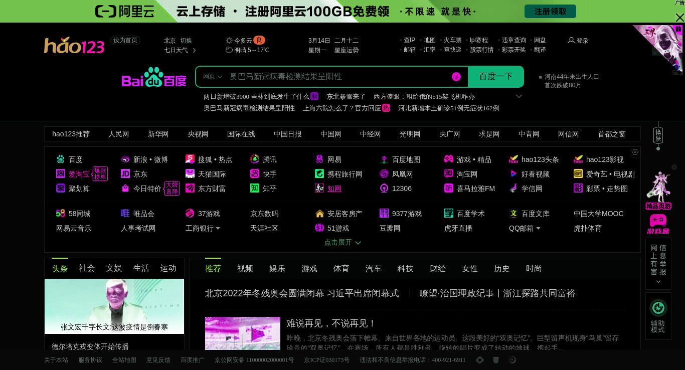Click the 游戏盒 game box icon
Image resolution: width=685 pixels, height=370 pixels.
tap(658, 224)
